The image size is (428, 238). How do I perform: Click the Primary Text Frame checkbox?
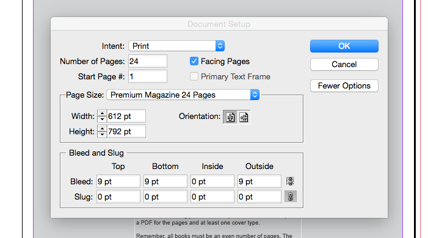(194, 76)
